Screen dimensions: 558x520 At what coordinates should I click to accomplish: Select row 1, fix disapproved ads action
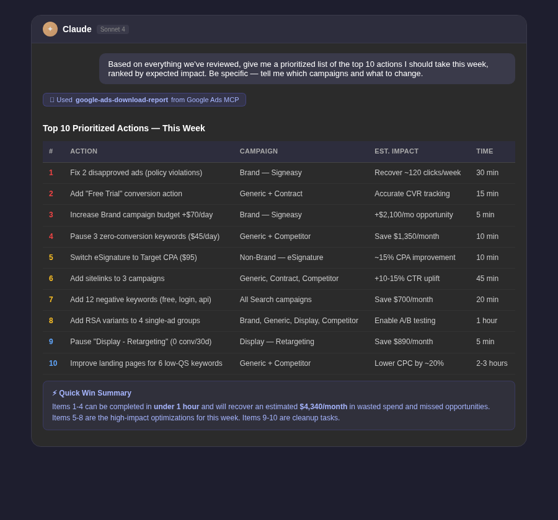[136, 173]
